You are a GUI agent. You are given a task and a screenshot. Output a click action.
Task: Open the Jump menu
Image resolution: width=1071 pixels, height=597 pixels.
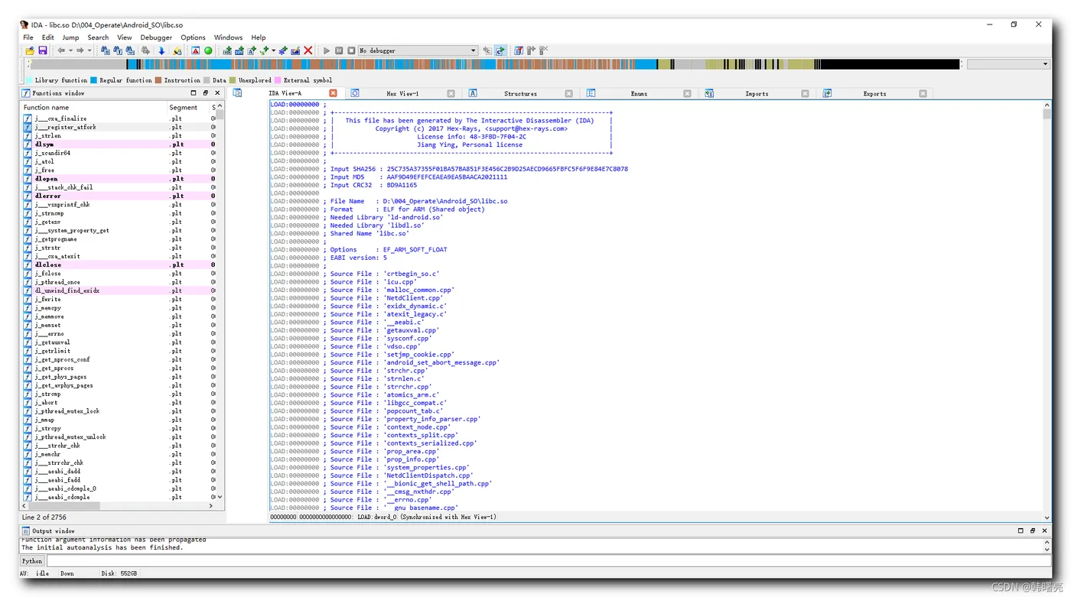(70, 37)
